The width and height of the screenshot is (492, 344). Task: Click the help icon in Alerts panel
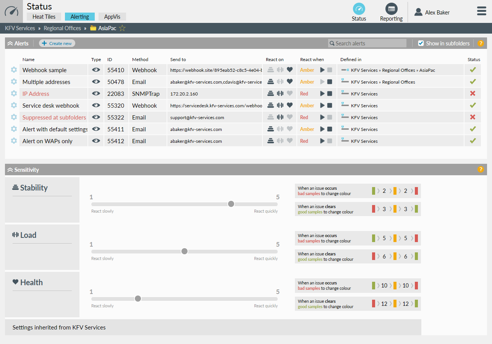pyautogui.click(x=481, y=44)
